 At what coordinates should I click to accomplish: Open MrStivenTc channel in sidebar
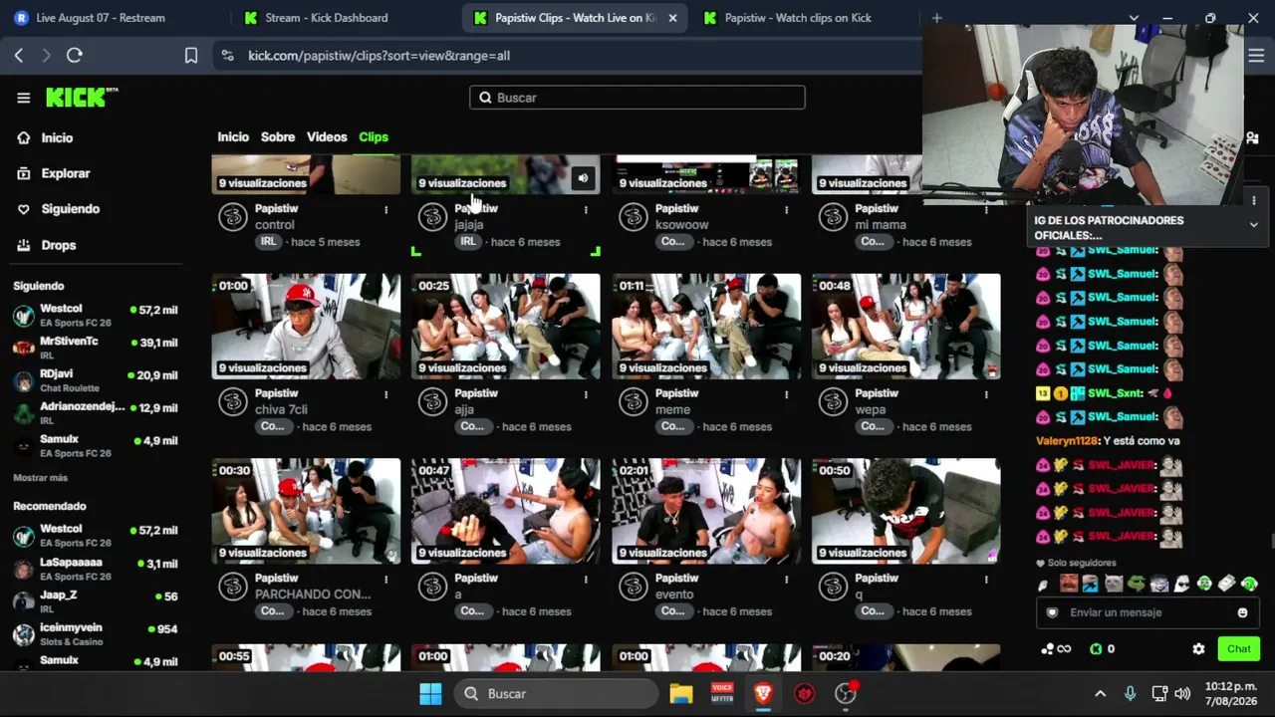(96, 348)
